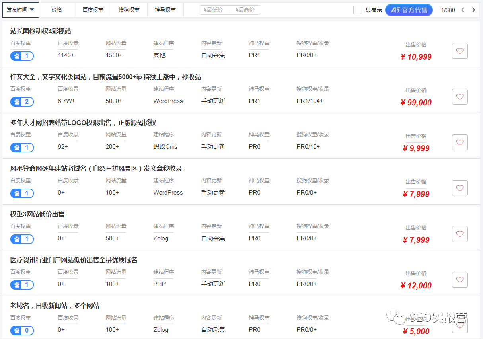Click Baidu index value 1140+
The height and width of the screenshot is (339, 483).
click(66, 55)
